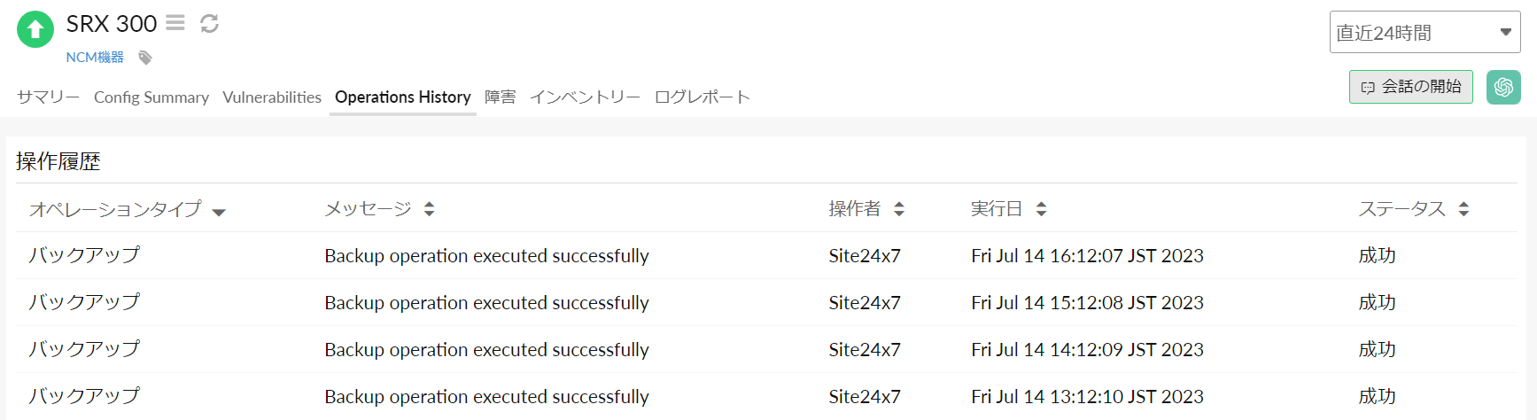The height and width of the screenshot is (420, 1537).
Task: Open the green AI assistant icon
Action: 1502,87
